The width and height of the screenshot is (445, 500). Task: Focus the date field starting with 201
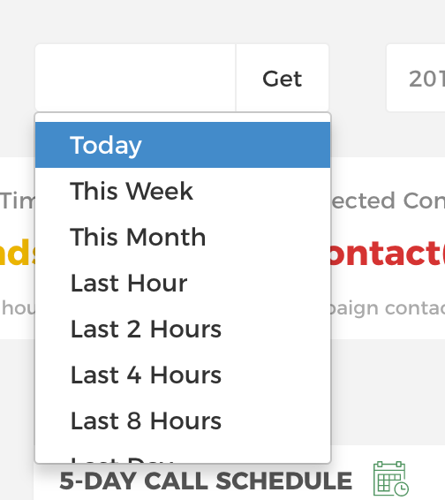(416, 78)
